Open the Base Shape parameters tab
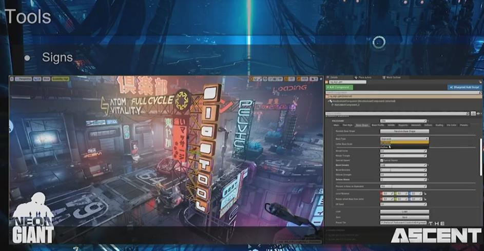 (362, 126)
